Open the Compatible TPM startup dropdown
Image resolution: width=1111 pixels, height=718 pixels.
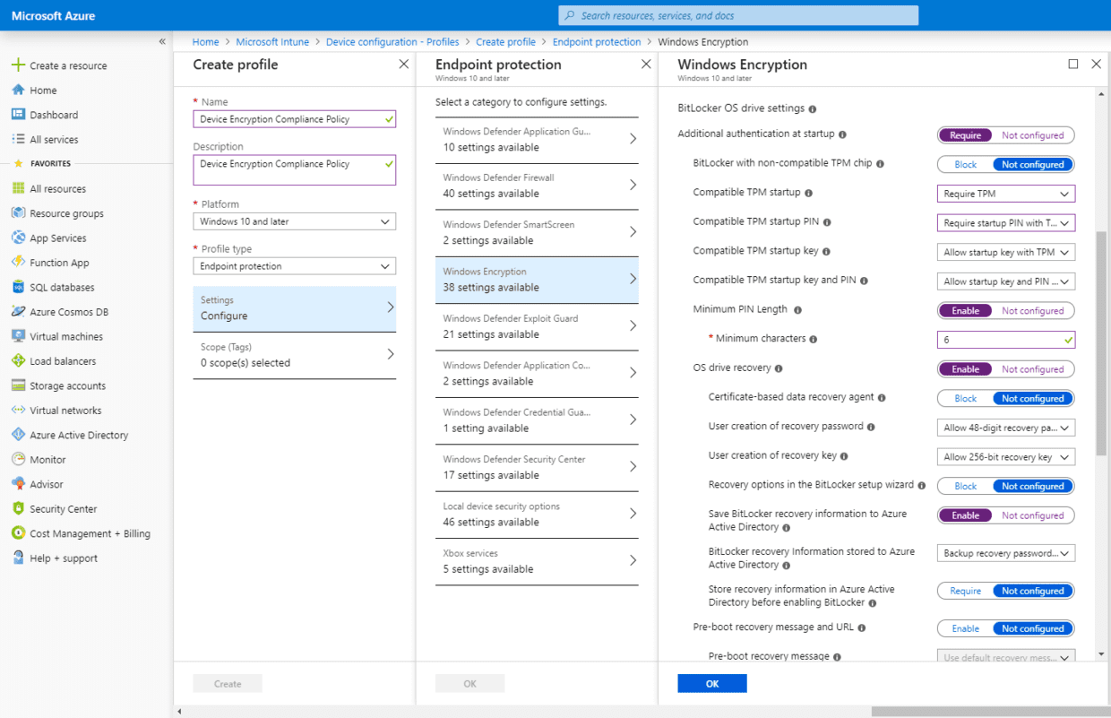coord(1005,193)
